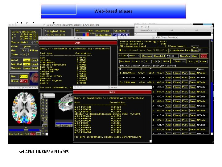
Task: Click the Axial Graph button
Action: click(35, 60)
